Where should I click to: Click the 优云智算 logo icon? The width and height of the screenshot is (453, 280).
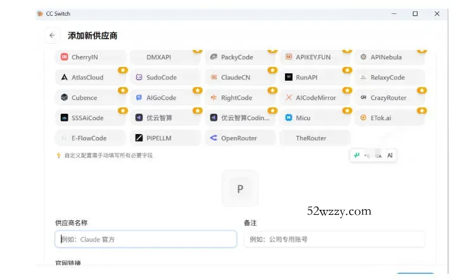pyautogui.click(x=139, y=118)
